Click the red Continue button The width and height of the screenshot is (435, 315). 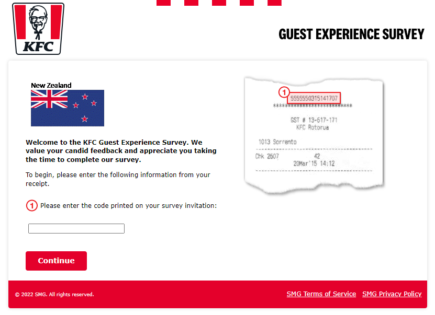[x=57, y=261]
